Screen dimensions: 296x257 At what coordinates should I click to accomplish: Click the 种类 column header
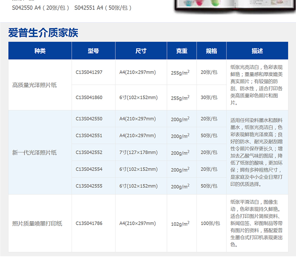coord(40,51)
